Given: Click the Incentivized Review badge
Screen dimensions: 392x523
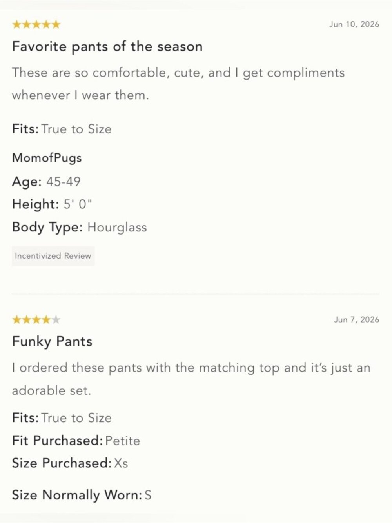Looking at the screenshot, I should tap(53, 256).
